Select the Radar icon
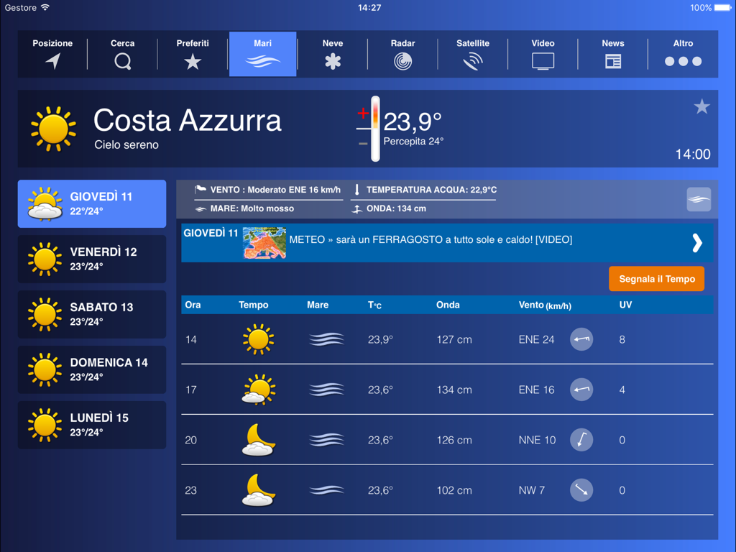 click(402, 61)
